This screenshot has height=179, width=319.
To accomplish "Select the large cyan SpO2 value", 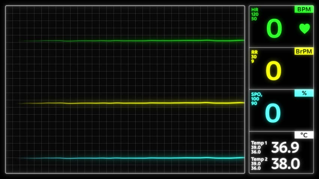I will (x=273, y=113).
